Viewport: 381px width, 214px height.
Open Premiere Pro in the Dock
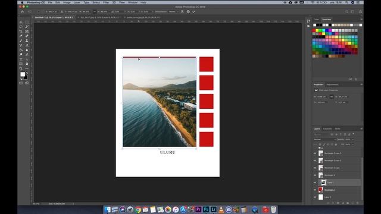pyautogui.click(x=198, y=209)
